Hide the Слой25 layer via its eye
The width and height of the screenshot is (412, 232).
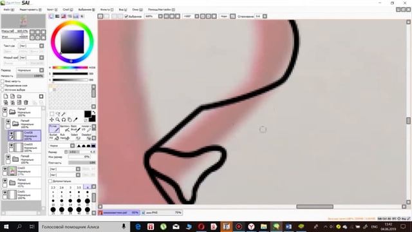coord(12,145)
